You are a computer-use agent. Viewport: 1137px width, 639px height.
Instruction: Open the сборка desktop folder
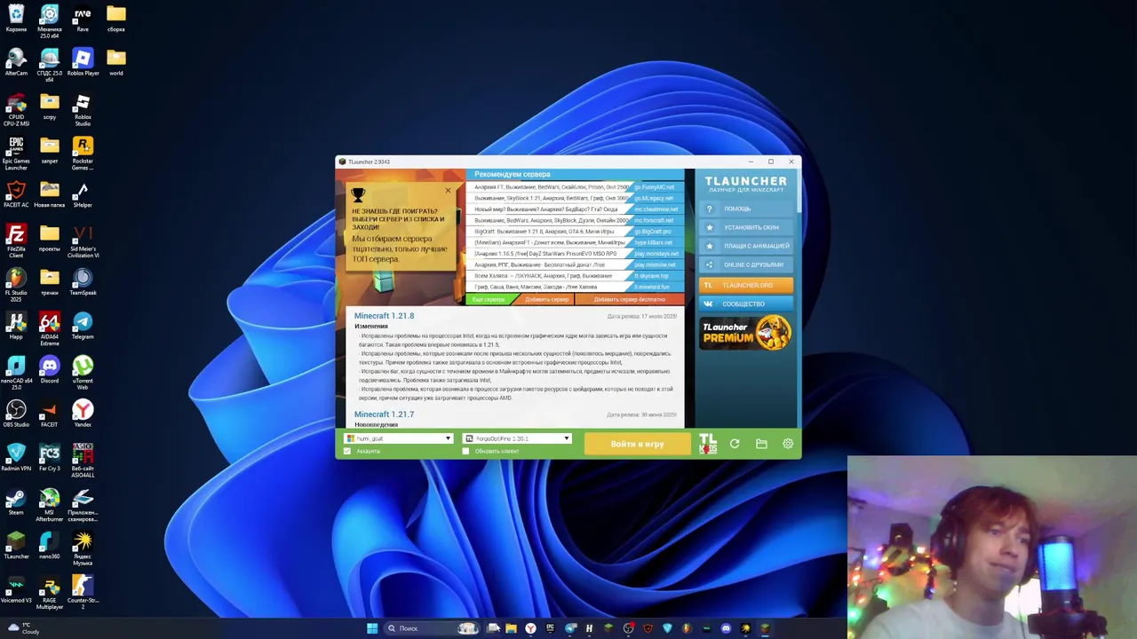(x=115, y=19)
